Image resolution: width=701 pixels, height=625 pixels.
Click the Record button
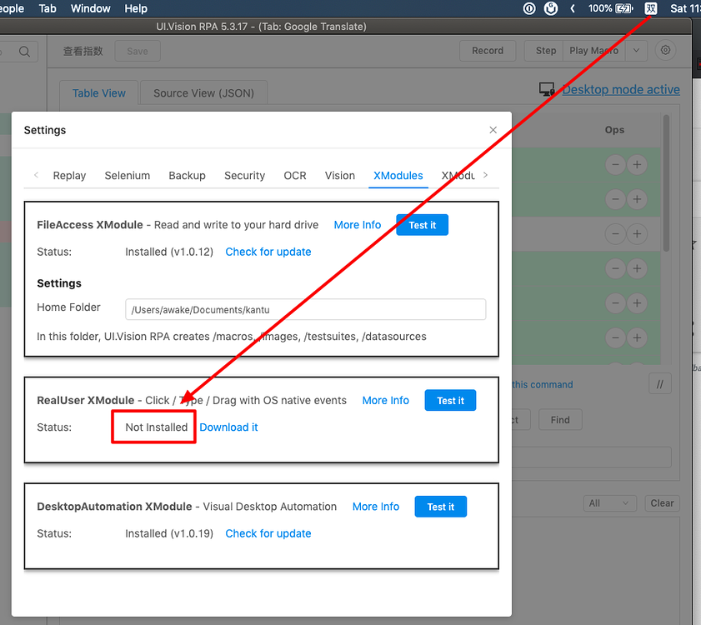tap(488, 50)
